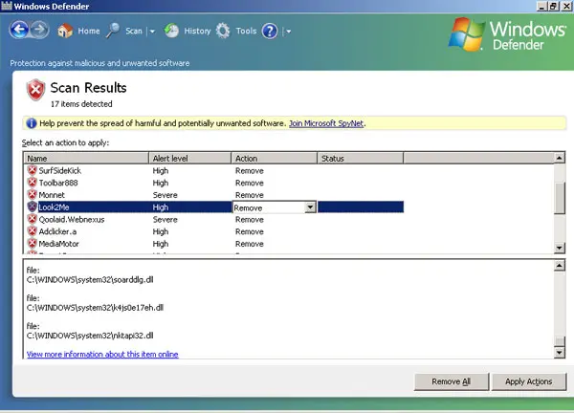Open the Home house icon
574x413 pixels.
[x=65, y=31]
